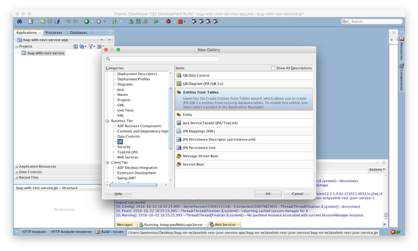Select the Message-Driven Bean item
Viewport: 418px width, 251px height.
pos(244,156)
